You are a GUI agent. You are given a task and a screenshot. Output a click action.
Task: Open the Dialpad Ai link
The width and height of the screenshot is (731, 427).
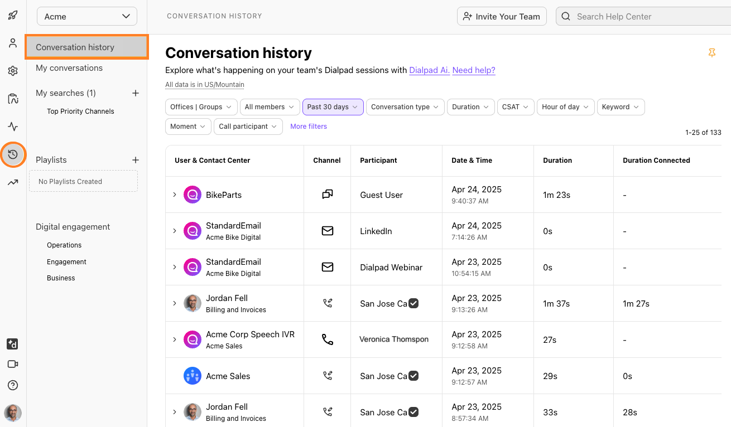click(429, 70)
